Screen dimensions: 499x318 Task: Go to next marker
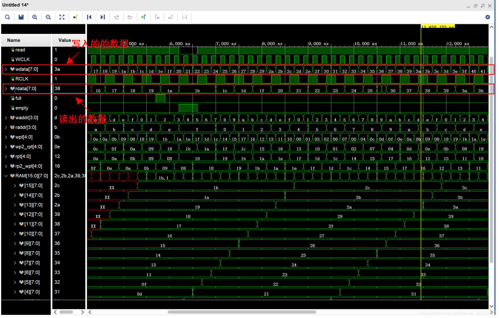click(x=171, y=17)
